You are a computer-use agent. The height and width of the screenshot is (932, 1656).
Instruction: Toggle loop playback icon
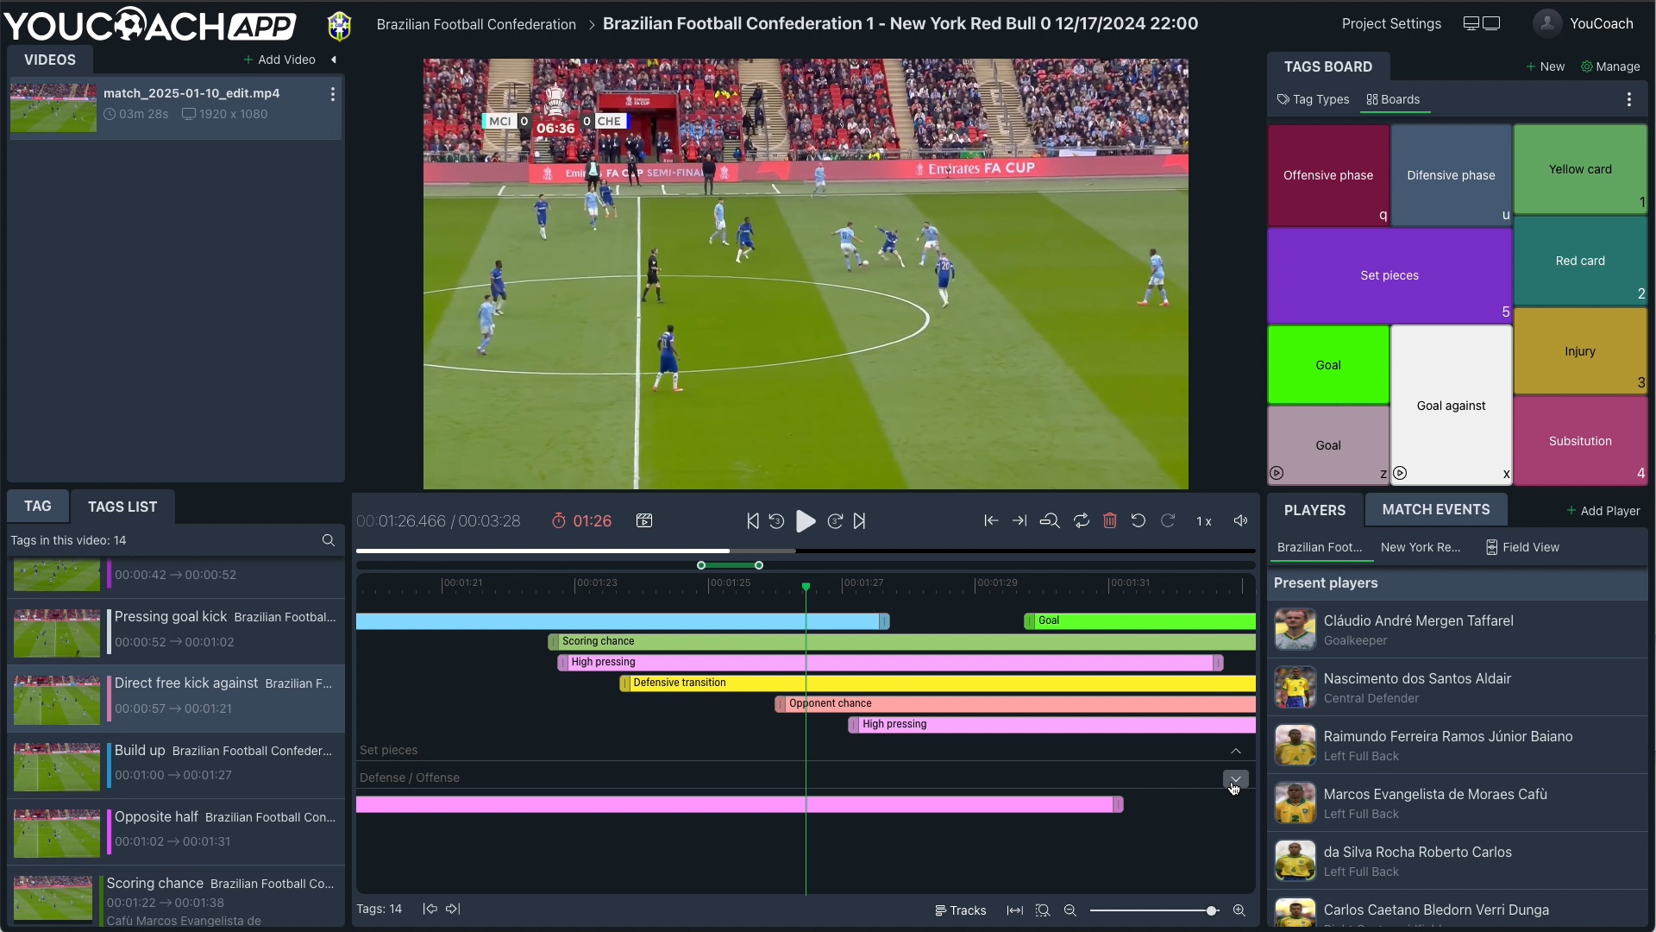point(1081,521)
